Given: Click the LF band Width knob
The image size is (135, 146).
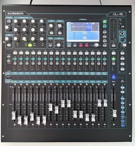Looking at the screenshot, I should coord(17,22).
